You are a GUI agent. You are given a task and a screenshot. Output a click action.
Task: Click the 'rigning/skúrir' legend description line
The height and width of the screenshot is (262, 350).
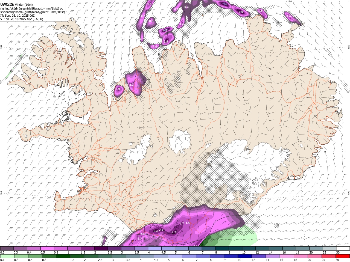click(x=31, y=8)
